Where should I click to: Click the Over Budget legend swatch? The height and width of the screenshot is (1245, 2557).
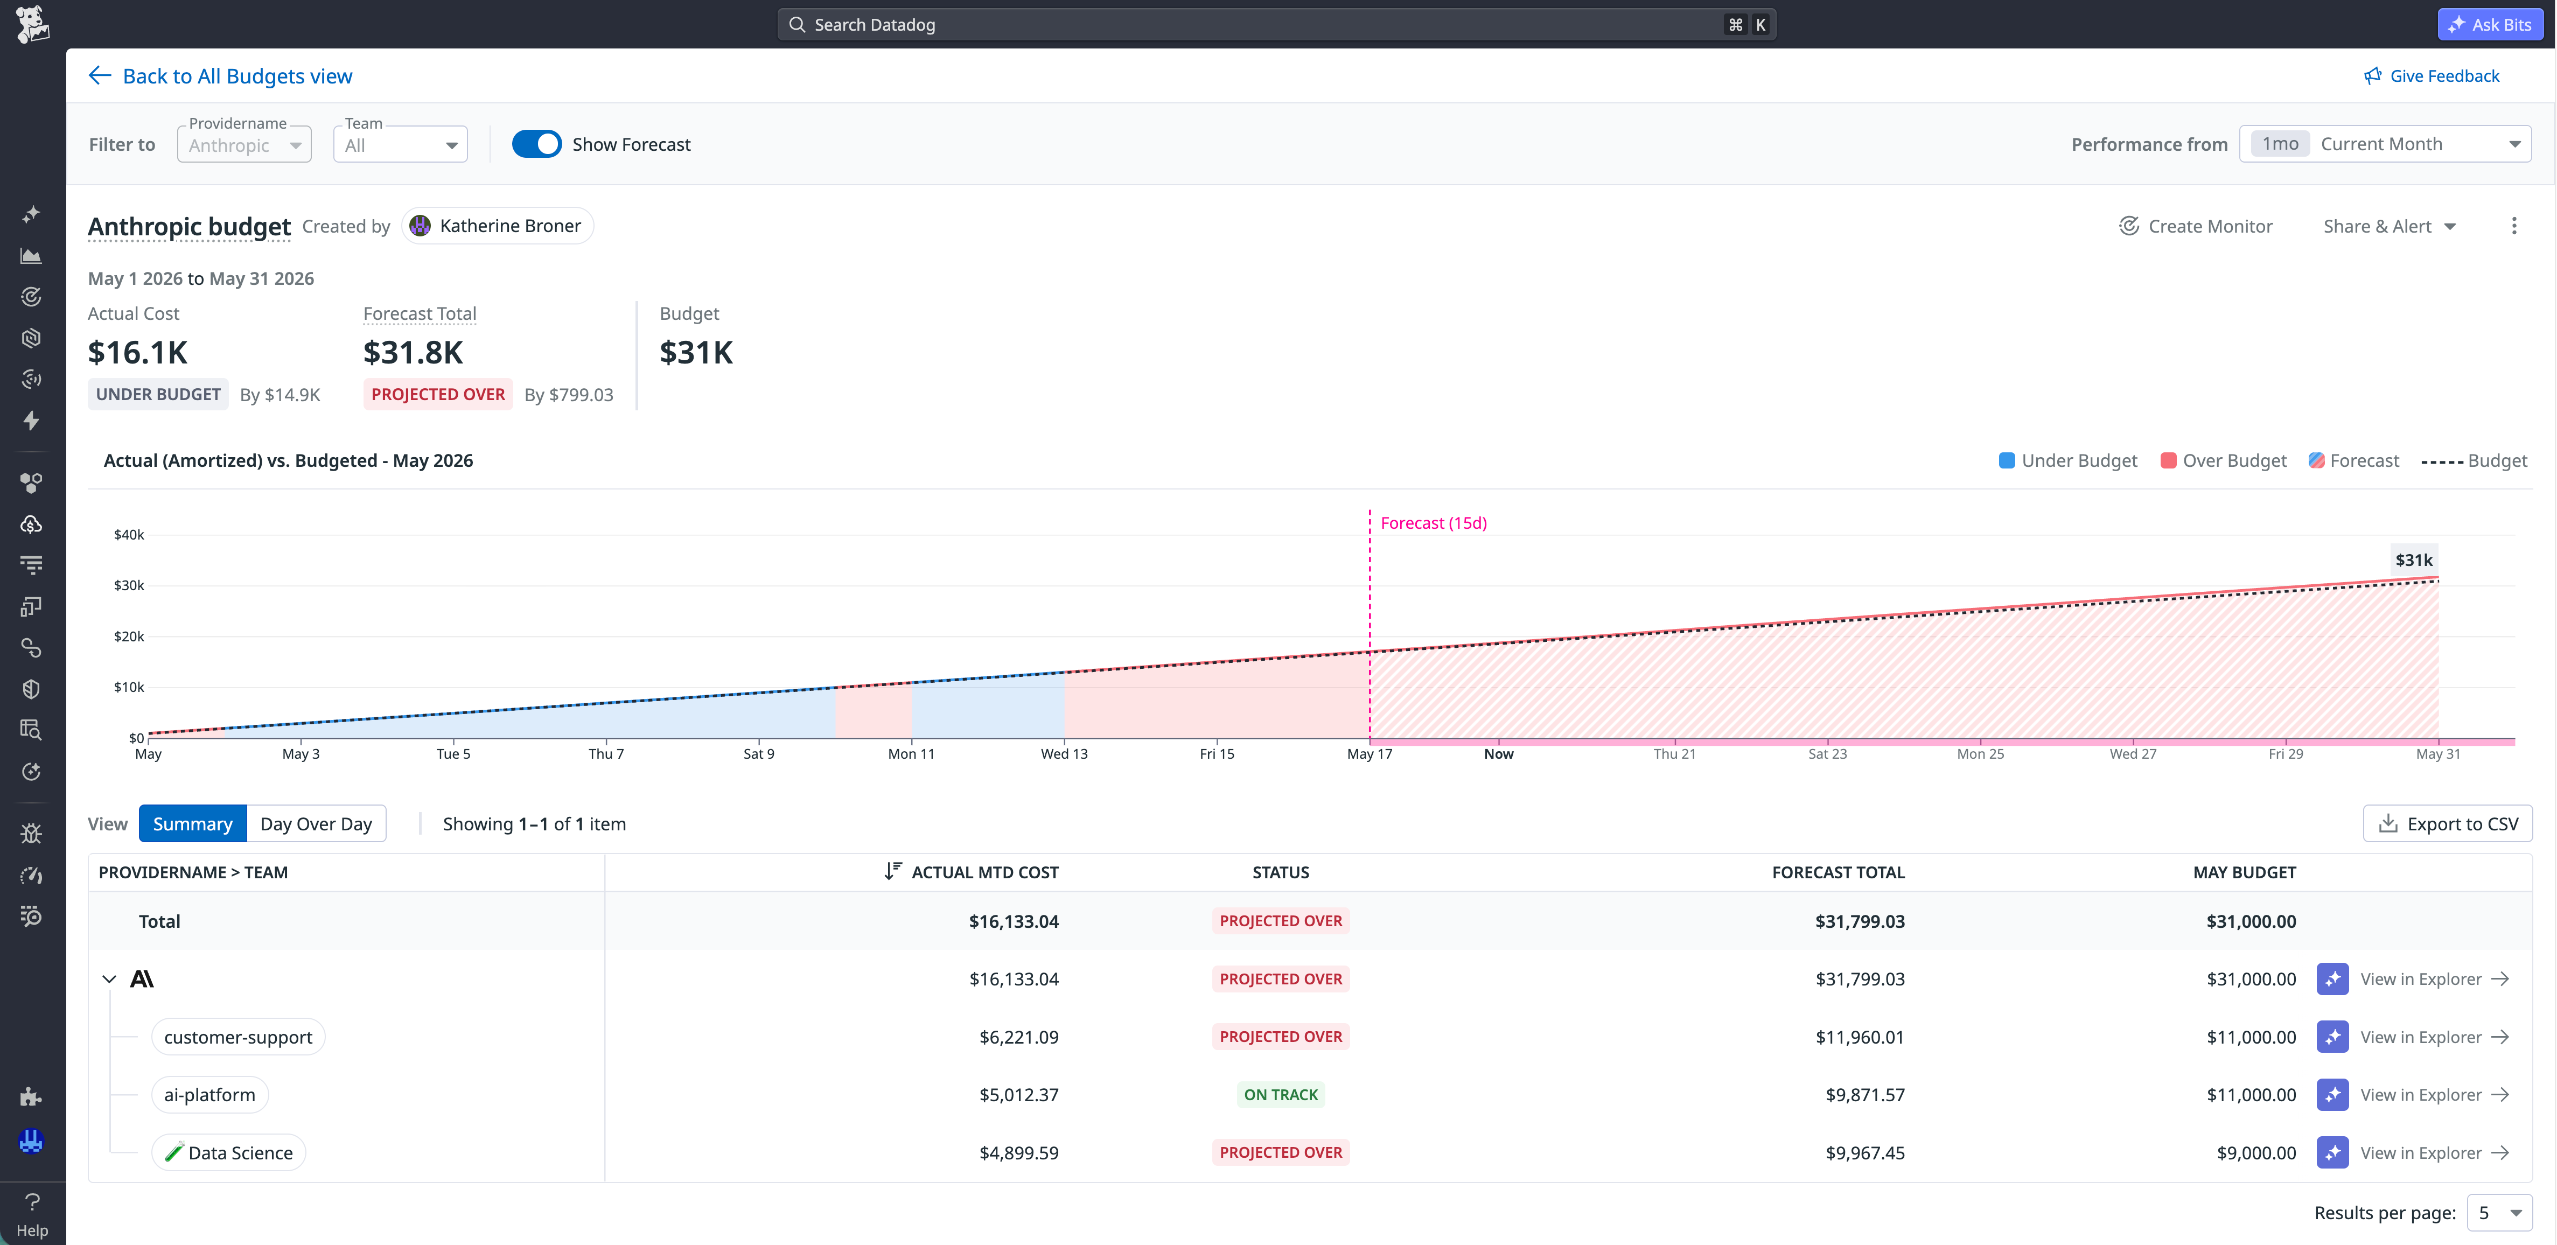coord(2169,460)
